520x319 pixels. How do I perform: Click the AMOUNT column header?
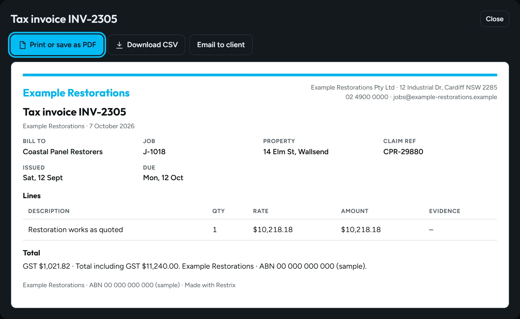pyautogui.click(x=355, y=211)
